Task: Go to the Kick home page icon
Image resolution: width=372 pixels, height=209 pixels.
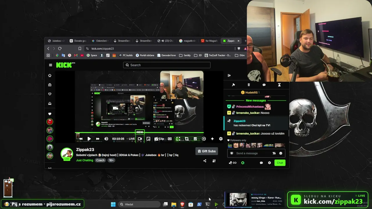Action: click(50, 75)
